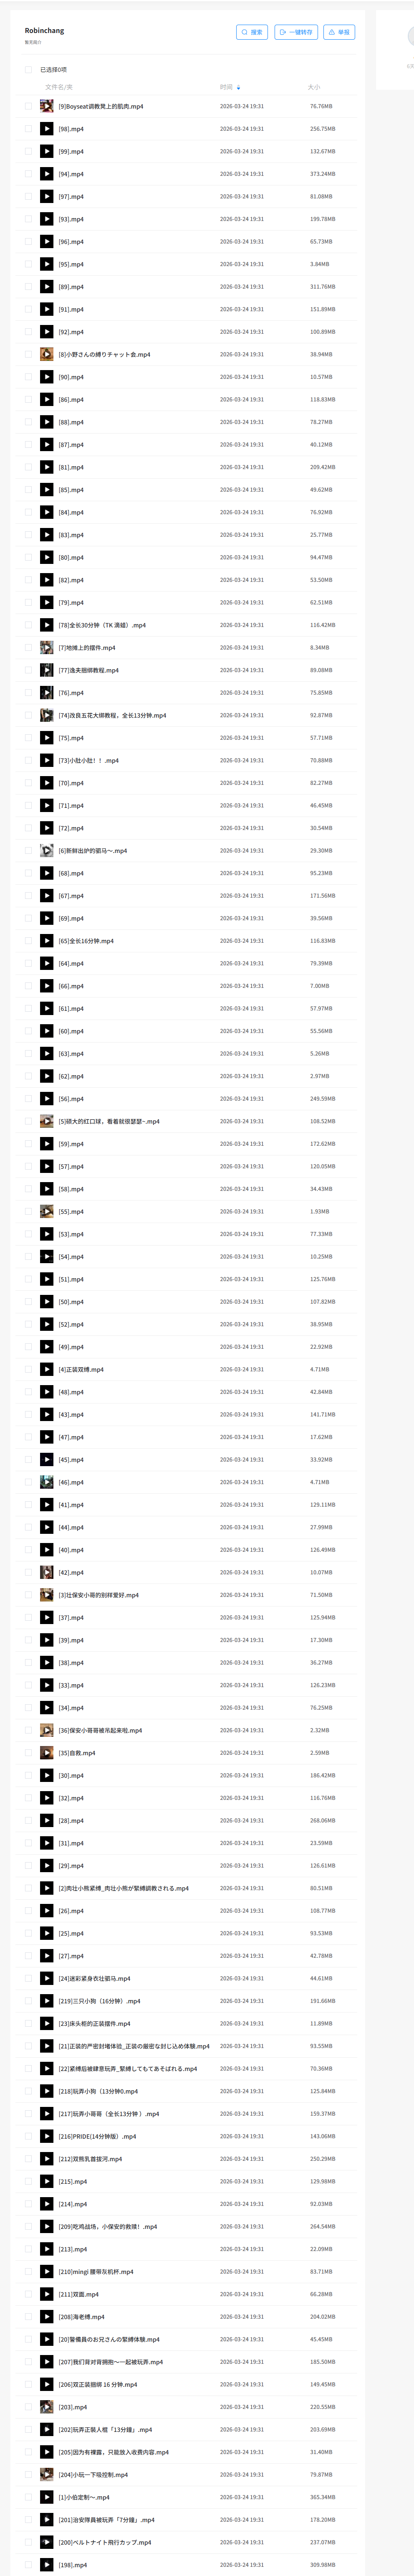This screenshot has height=2576, width=414.
Task: Open the [93].mp4 file name link
Action: point(71,219)
